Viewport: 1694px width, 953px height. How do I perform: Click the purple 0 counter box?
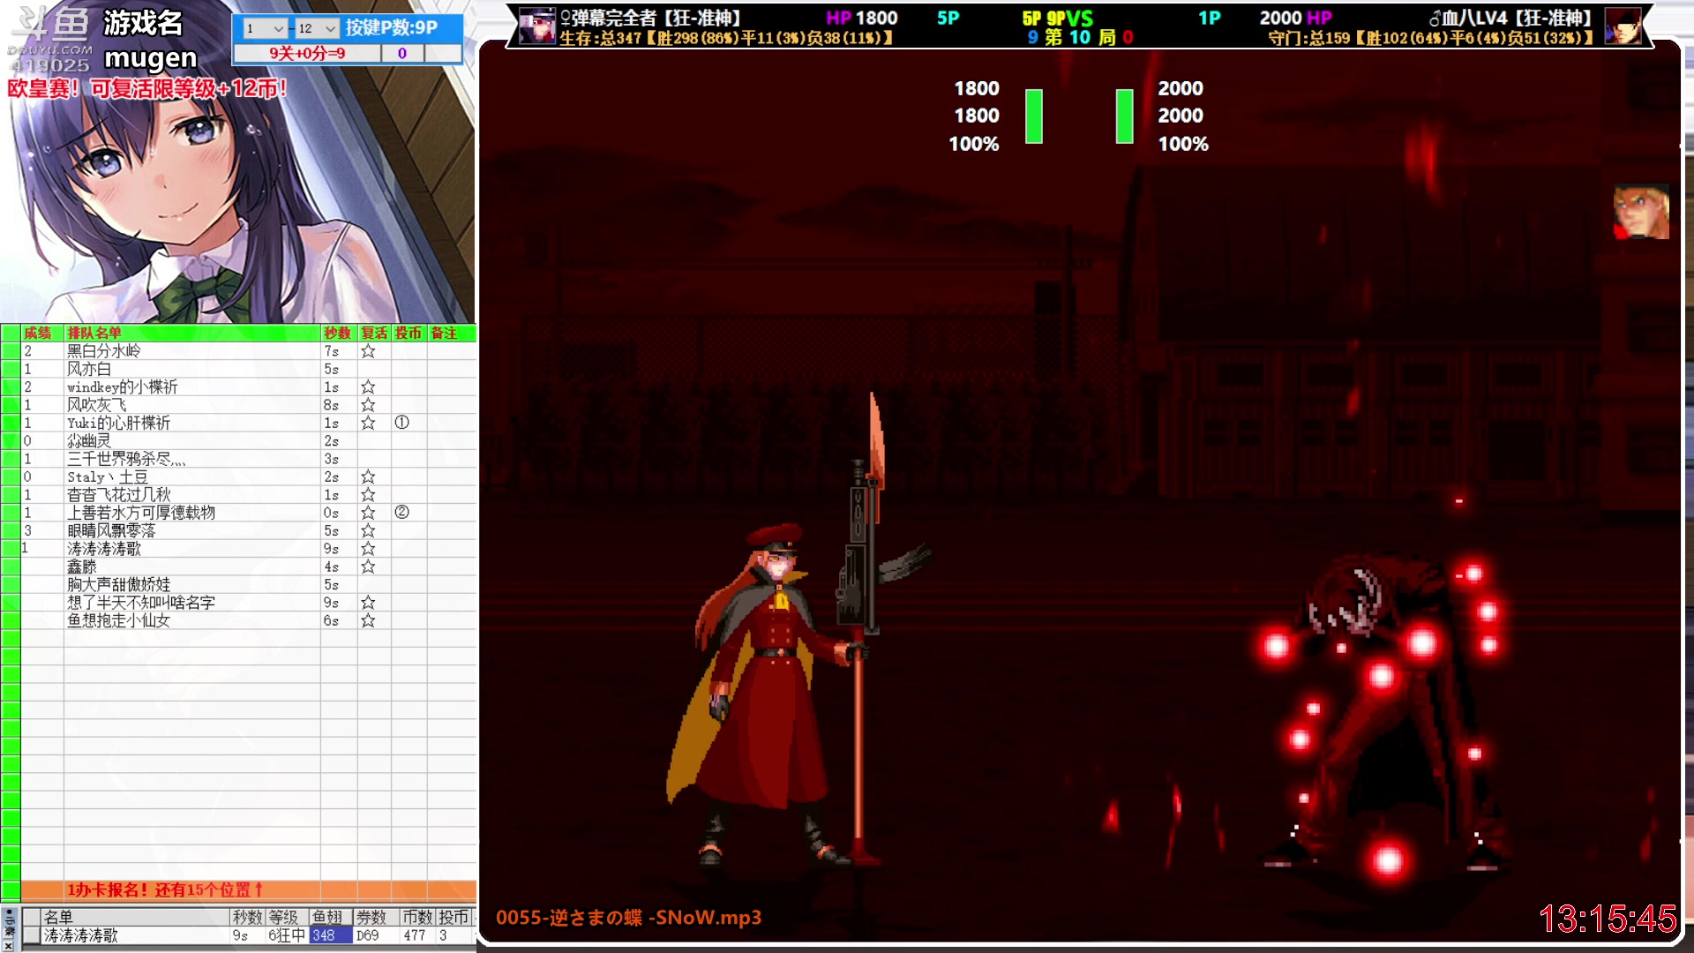[402, 54]
